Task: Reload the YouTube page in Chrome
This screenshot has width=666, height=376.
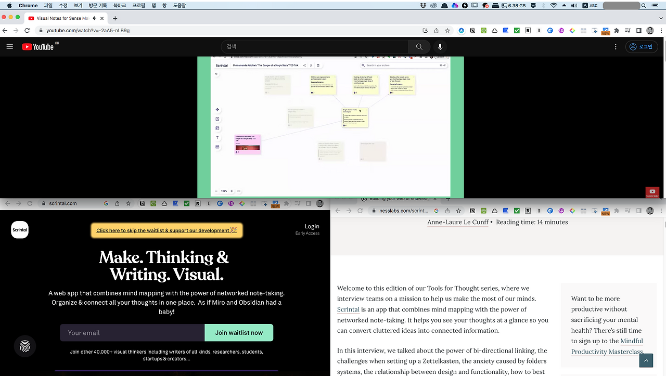Action: [x=28, y=31]
